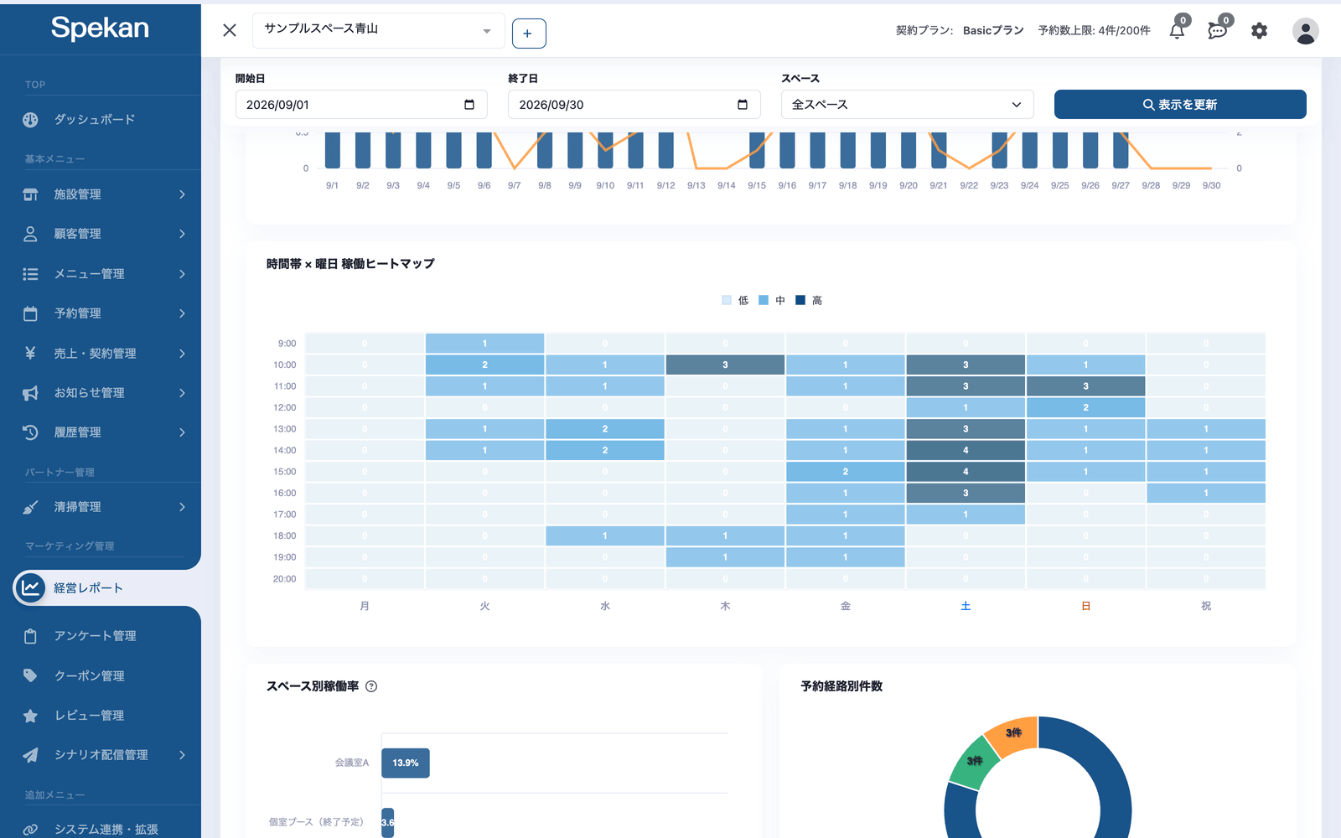Click the orange 3件 donut segment
This screenshot has height=838, width=1341.
click(x=1014, y=734)
